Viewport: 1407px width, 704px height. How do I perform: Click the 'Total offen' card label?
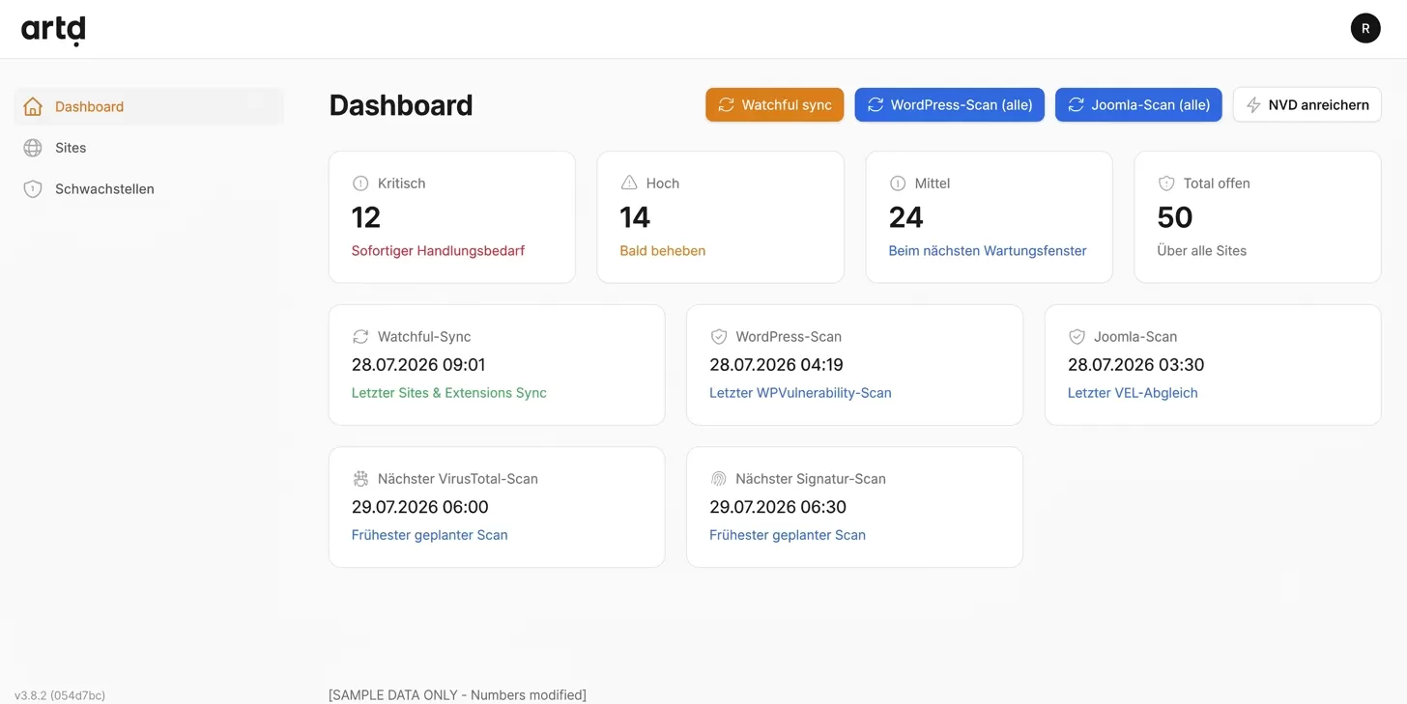tap(1217, 183)
